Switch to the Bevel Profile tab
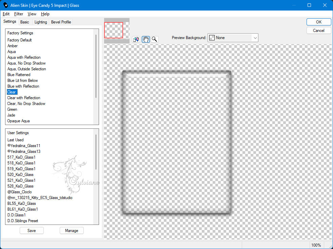333x249 pixels. (61, 22)
